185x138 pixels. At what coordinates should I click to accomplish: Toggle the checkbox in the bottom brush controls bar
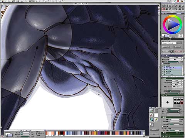tap(37, 135)
